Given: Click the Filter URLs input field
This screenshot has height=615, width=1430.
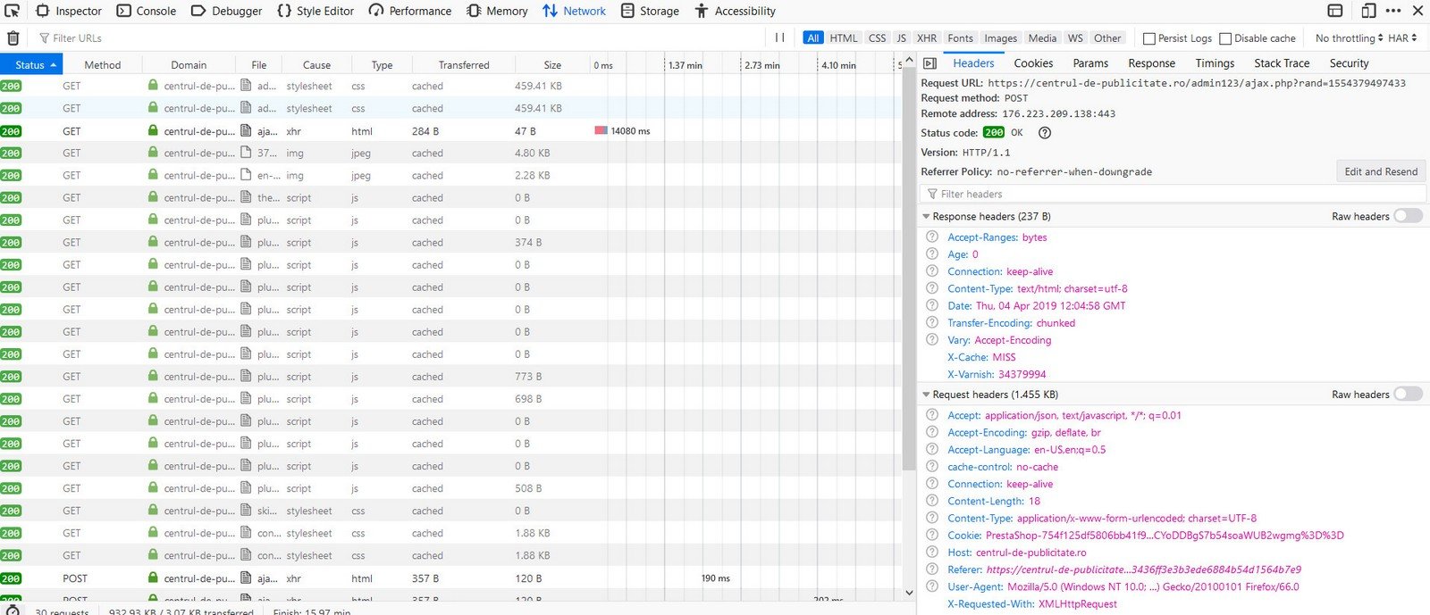Looking at the screenshot, I should (402, 38).
